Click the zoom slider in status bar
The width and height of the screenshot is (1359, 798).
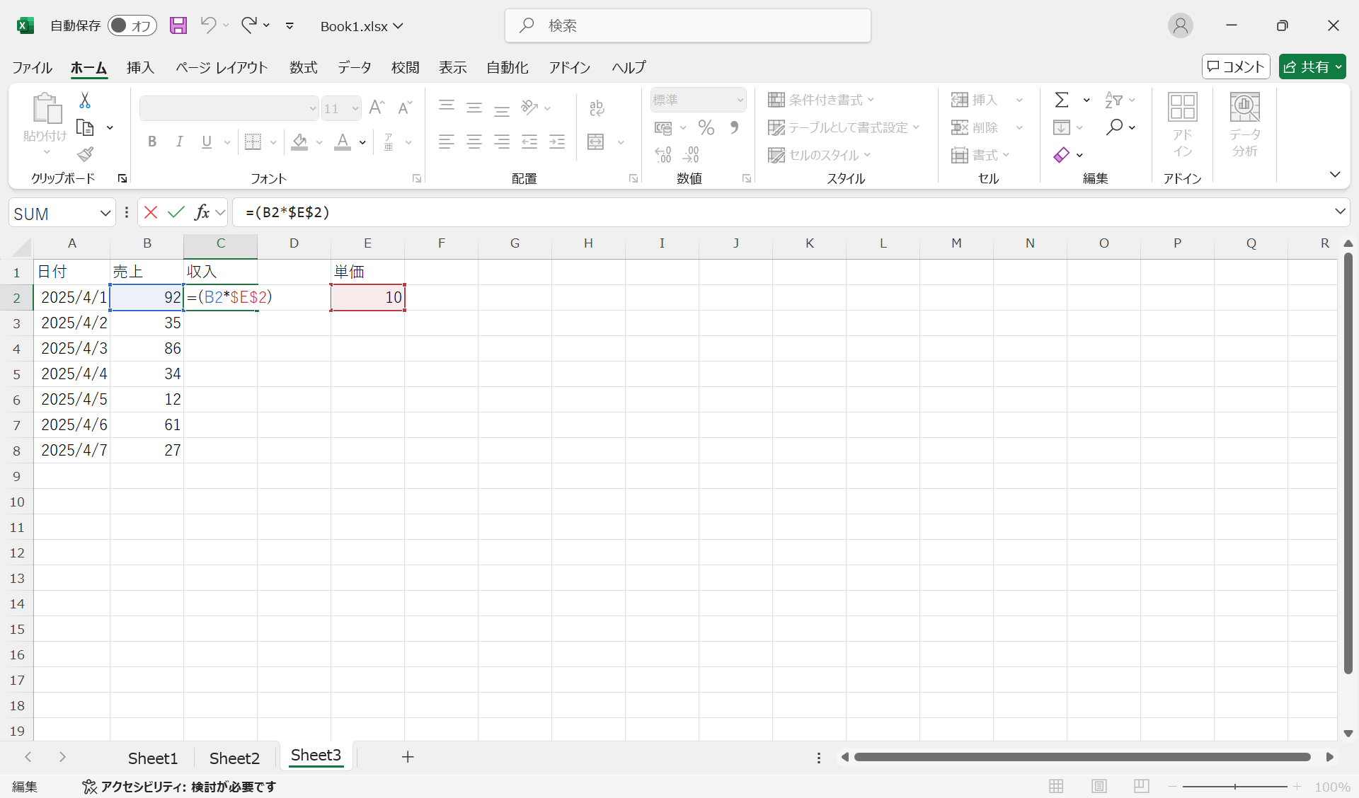pos(1234,786)
